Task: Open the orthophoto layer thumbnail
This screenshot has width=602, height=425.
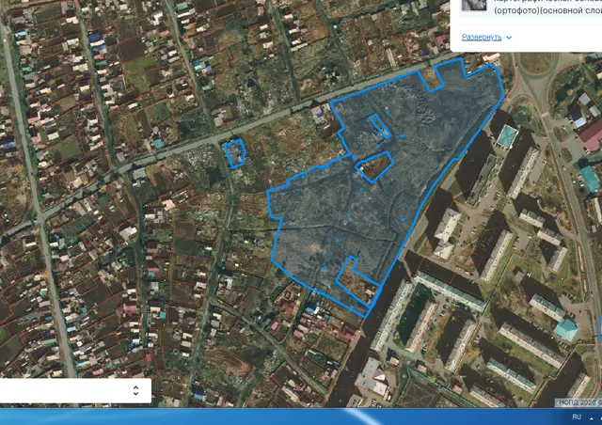Action: click(x=474, y=5)
